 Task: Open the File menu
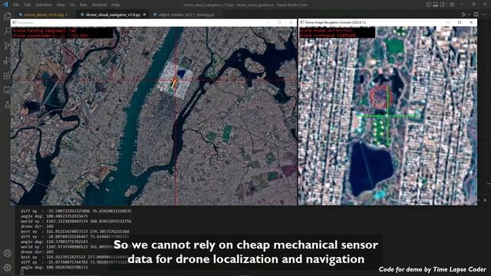(x=16, y=5)
